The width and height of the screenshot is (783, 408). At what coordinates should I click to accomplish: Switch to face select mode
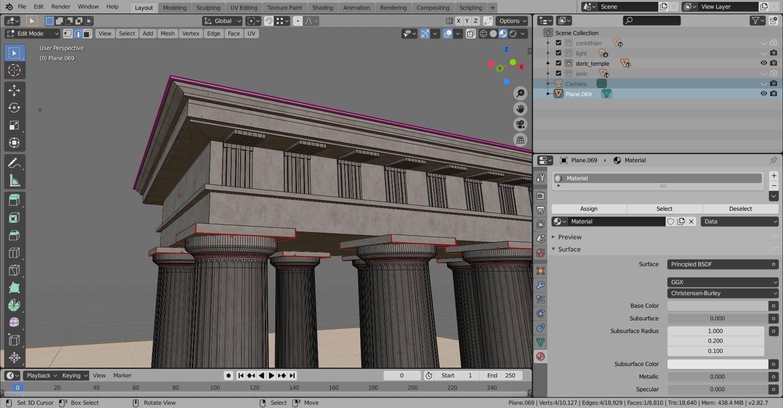click(87, 33)
